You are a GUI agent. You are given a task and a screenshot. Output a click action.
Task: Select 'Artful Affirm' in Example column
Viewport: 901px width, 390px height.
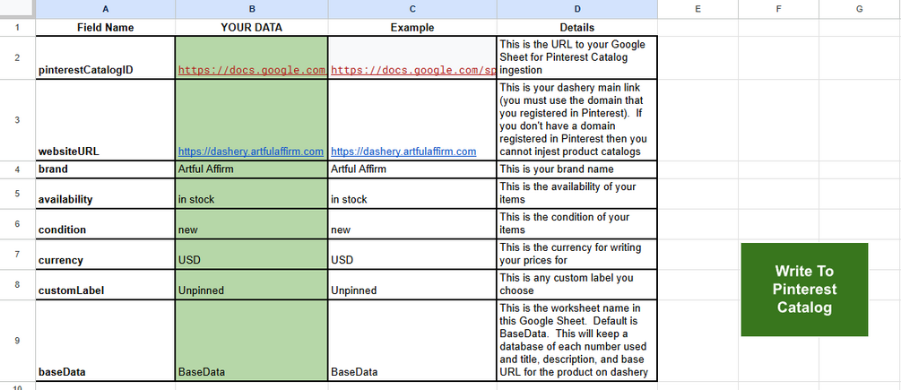[x=412, y=169]
